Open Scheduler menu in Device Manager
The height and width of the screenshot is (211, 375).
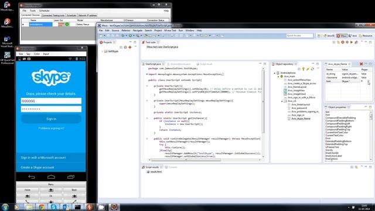[45, 11]
